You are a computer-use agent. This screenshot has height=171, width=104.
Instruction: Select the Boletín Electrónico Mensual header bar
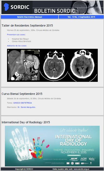30,17
